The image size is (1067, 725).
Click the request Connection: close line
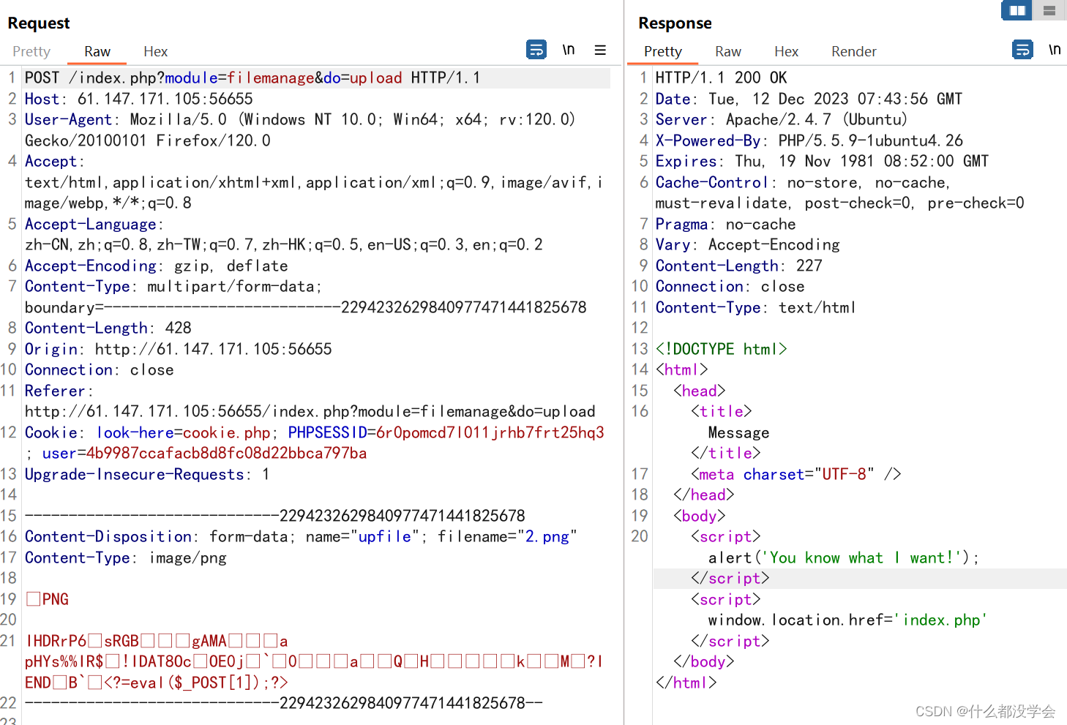coord(100,369)
